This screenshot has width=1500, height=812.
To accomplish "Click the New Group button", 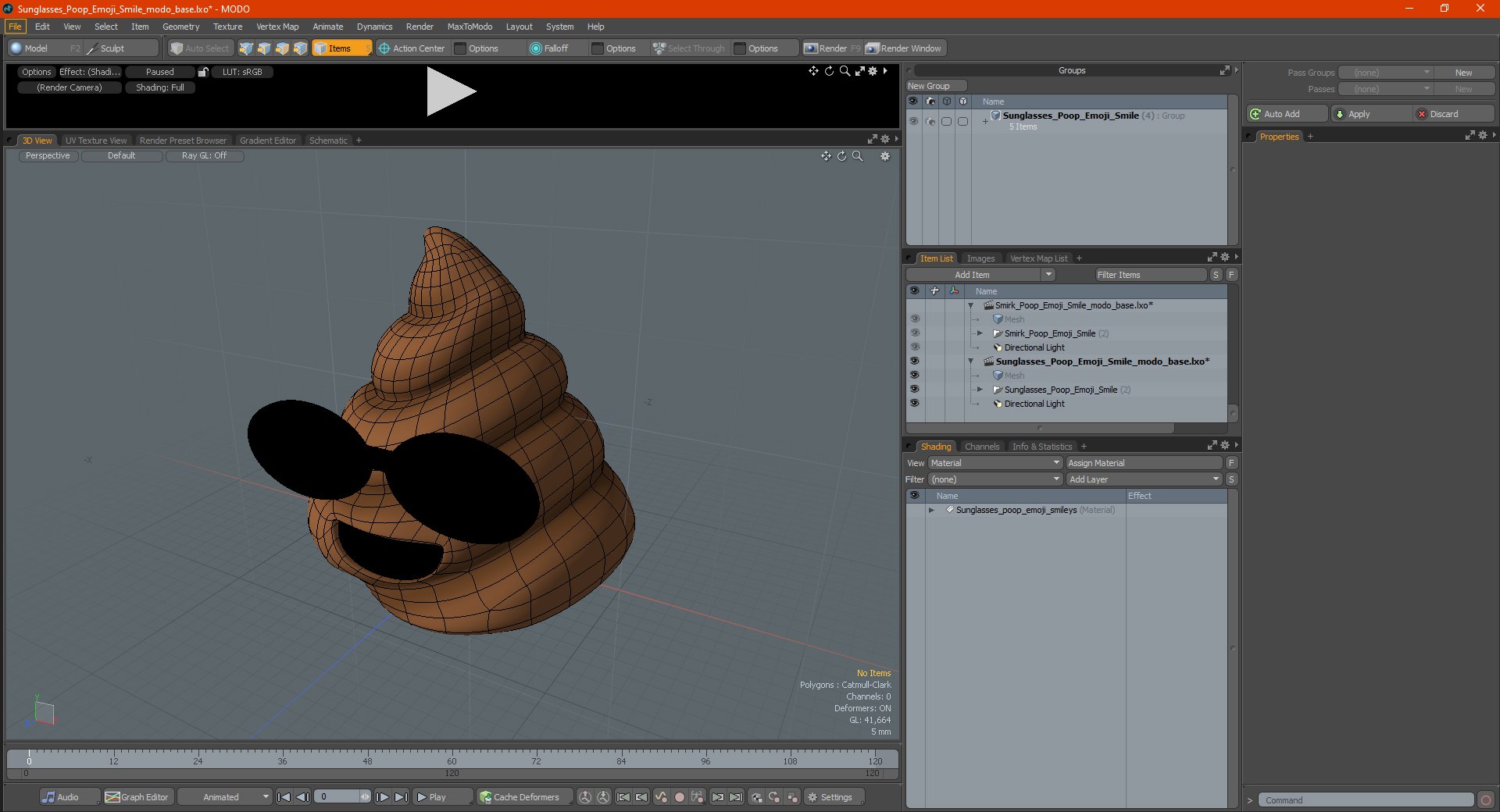I will [936, 86].
